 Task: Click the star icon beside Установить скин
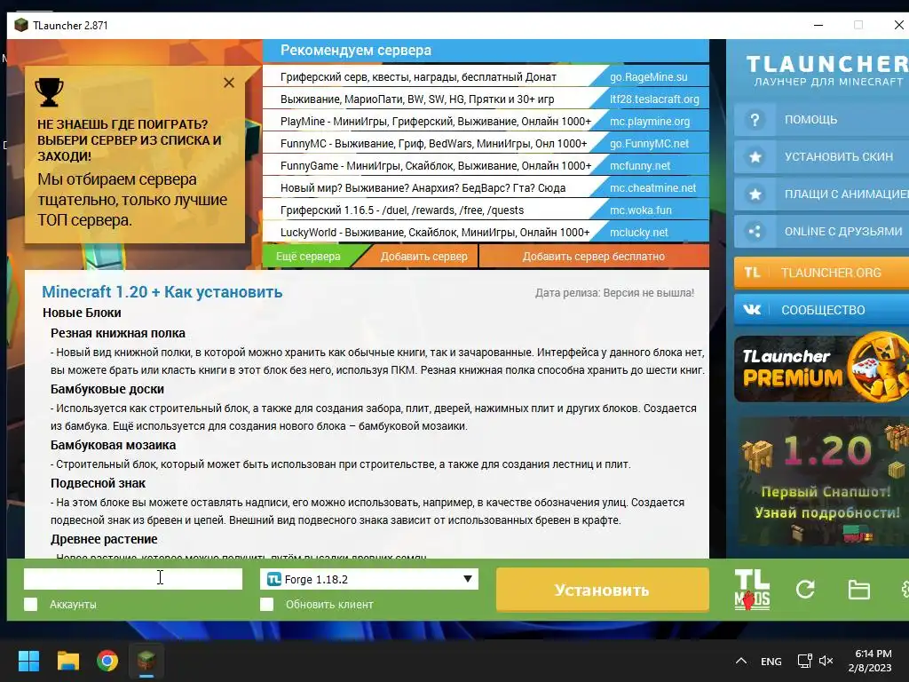755,157
